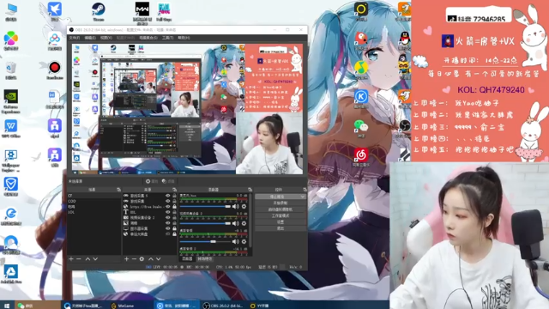This screenshot has height=309, width=549.
Task: Toggle visibility of the https browser source
Action: pos(168,207)
